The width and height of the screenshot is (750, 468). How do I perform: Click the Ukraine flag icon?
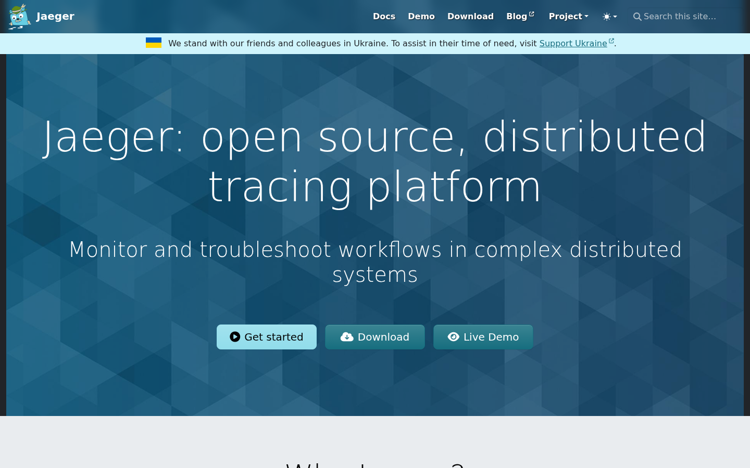pyautogui.click(x=154, y=43)
